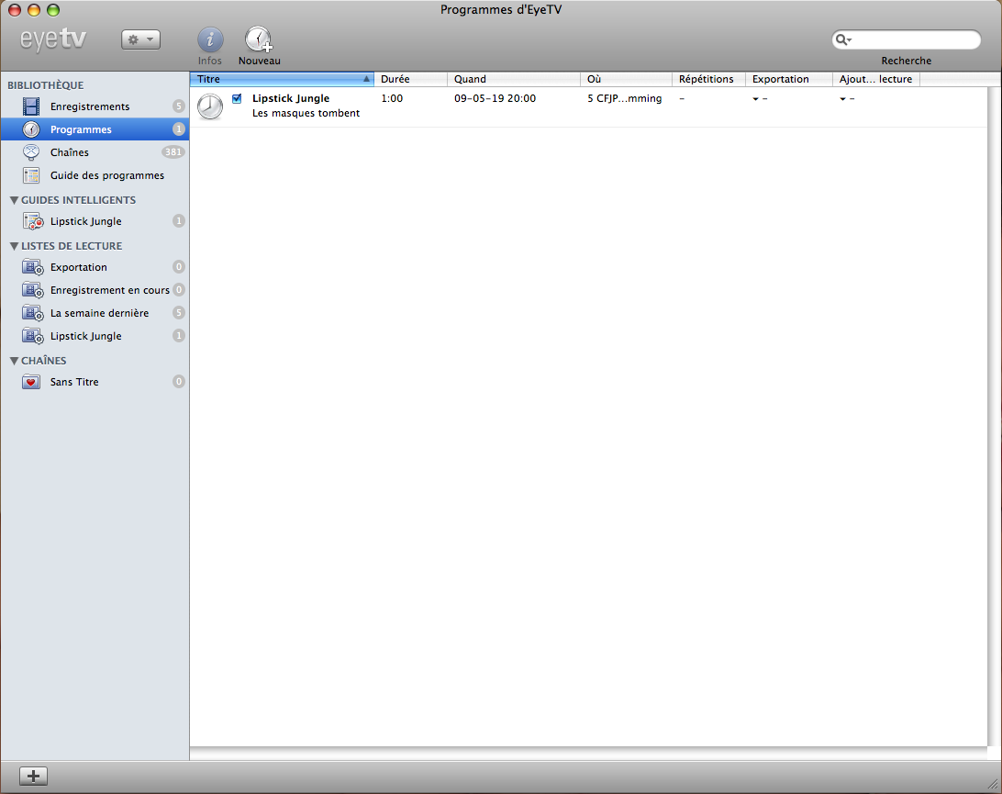This screenshot has height=794, width=1002.
Task: Sort by the Quand column header
Action: 514,79
